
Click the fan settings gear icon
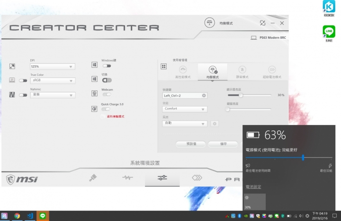pos(215,124)
